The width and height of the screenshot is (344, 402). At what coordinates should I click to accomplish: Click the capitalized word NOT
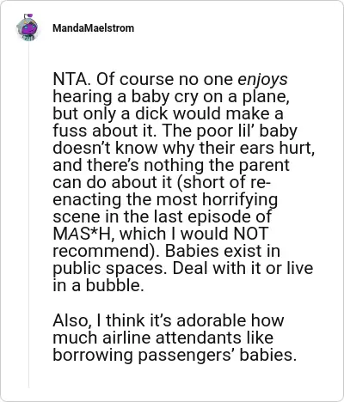coord(251,234)
